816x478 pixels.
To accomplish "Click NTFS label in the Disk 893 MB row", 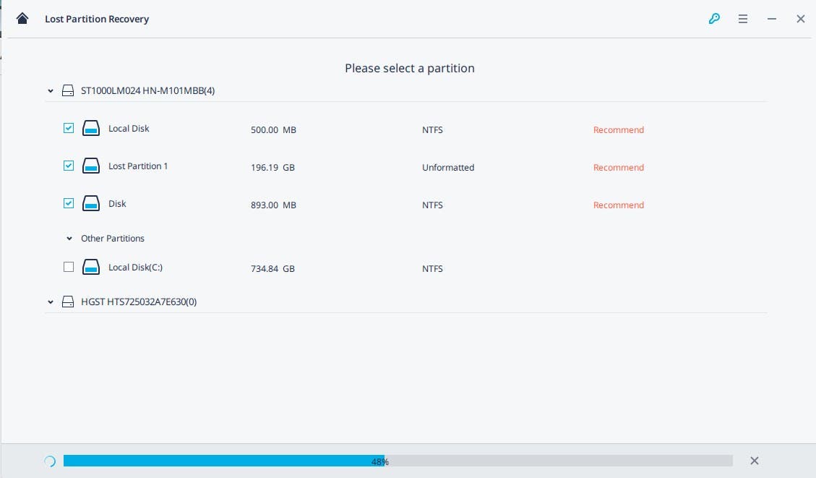I will (432, 205).
